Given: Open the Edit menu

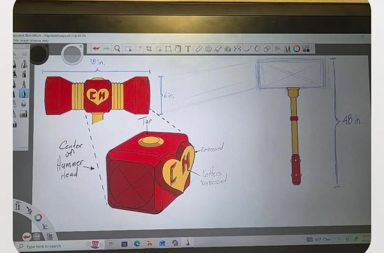Looking at the screenshot, I should tap(16, 40).
